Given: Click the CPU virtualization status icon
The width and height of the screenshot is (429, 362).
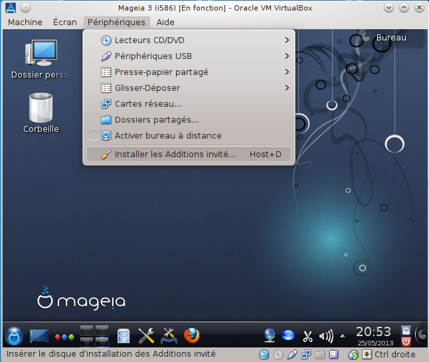Looking at the screenshot, I should (333, 355).
